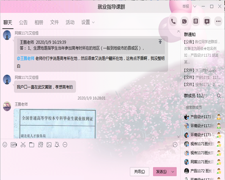The width and height of the screenshot is (225, 180).
Task: Start a group voice call
Action: [x=173, y=21]
